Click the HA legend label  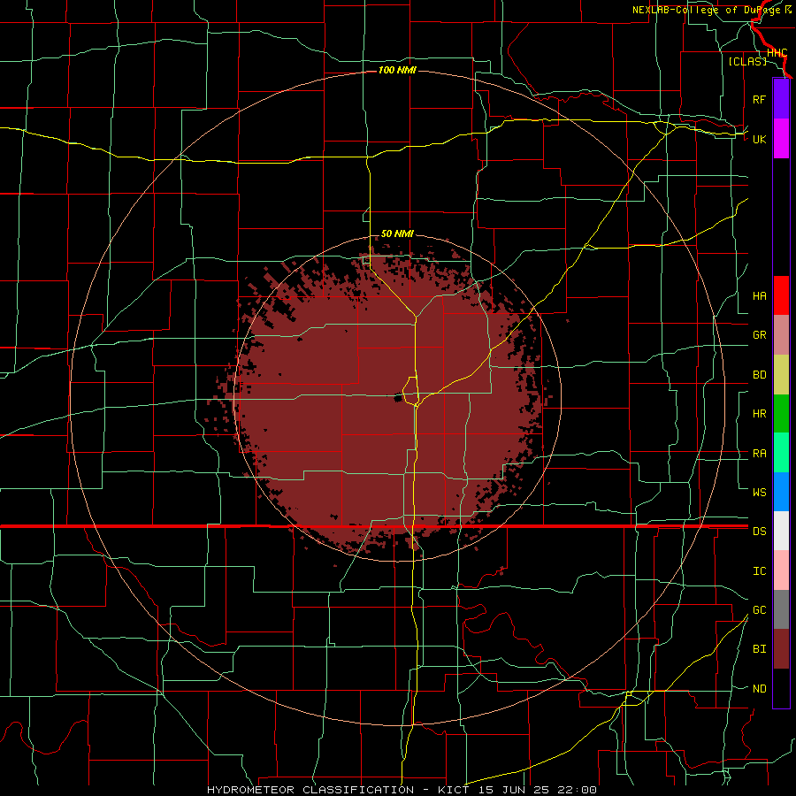760,296
